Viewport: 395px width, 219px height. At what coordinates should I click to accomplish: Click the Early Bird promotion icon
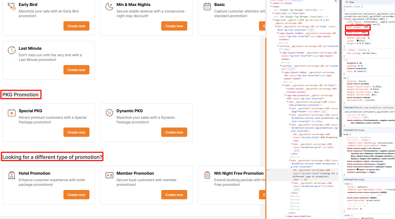(11, 6)
